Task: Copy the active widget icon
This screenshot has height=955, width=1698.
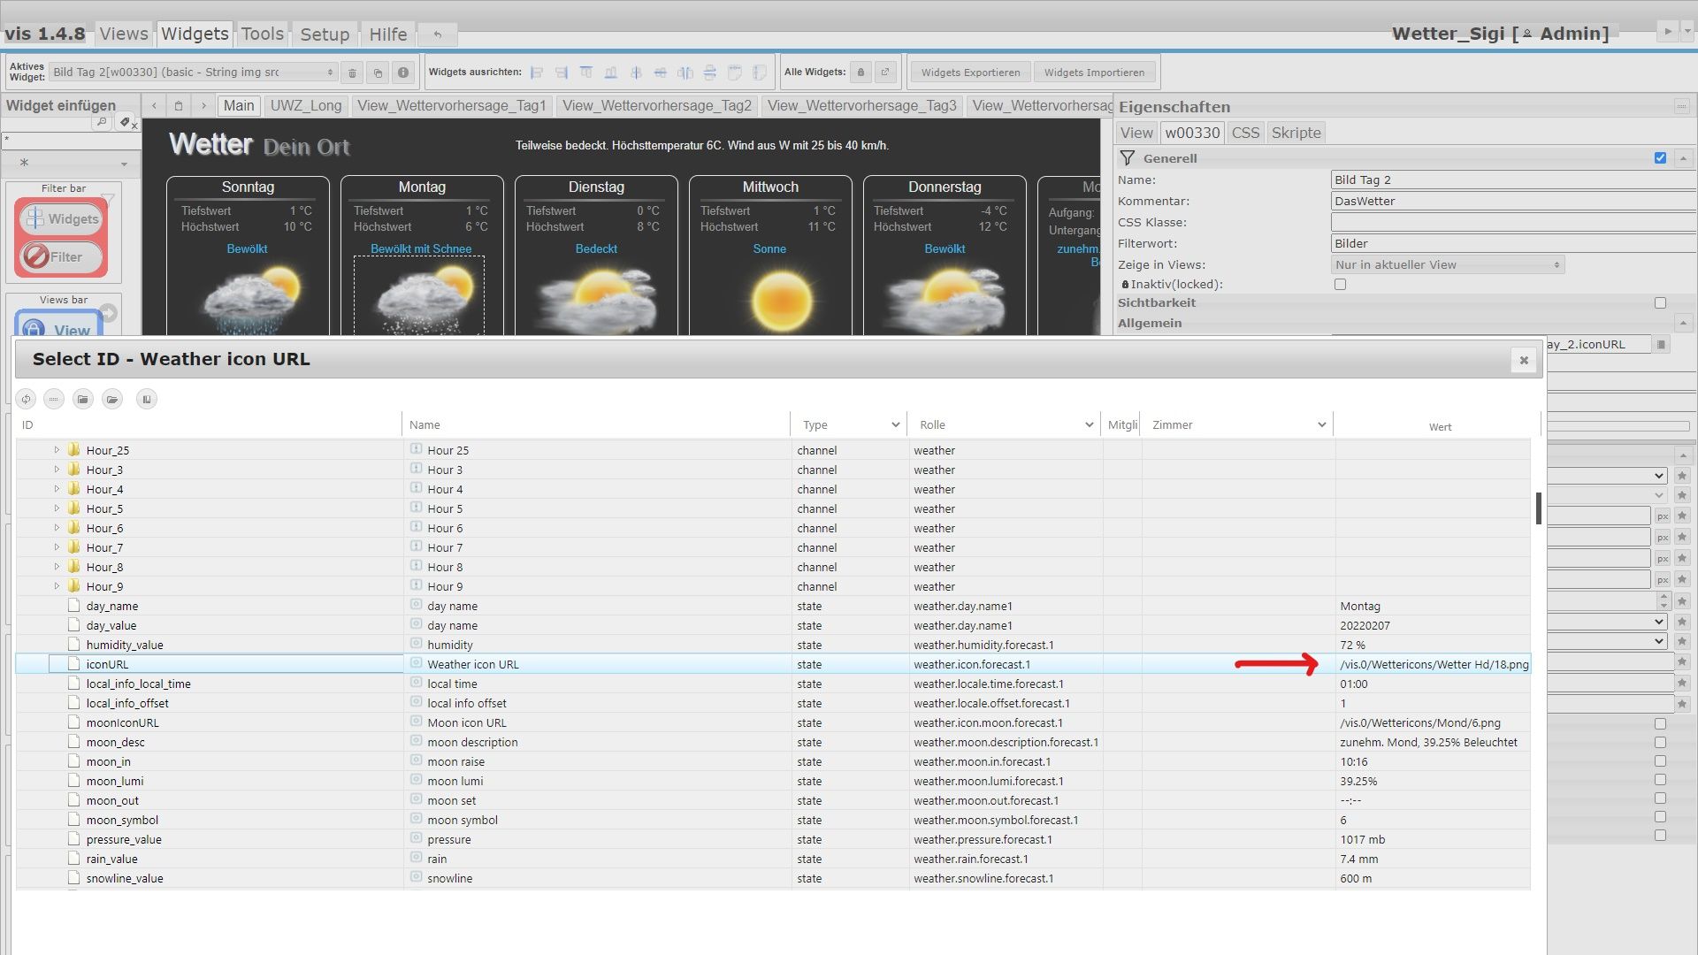Action: (378, 73)
